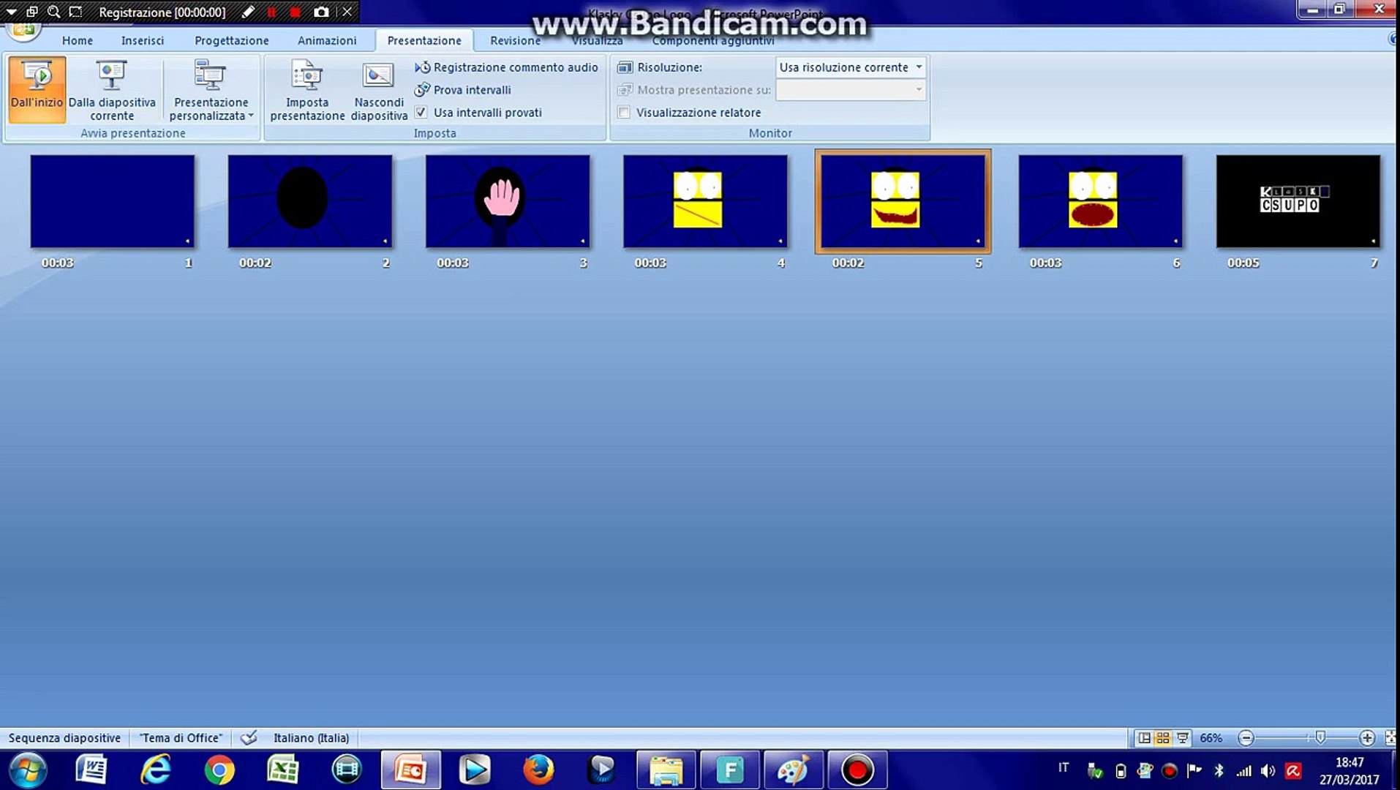Image resolution: width=1400 pixels, height=790 pixels.
Task: Switch to Normal view in status bar
Action: click(x=1144, y=738)
